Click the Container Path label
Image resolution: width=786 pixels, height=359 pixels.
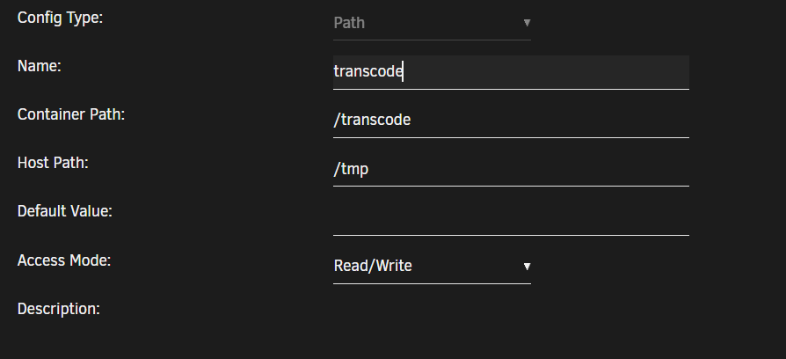70,114
